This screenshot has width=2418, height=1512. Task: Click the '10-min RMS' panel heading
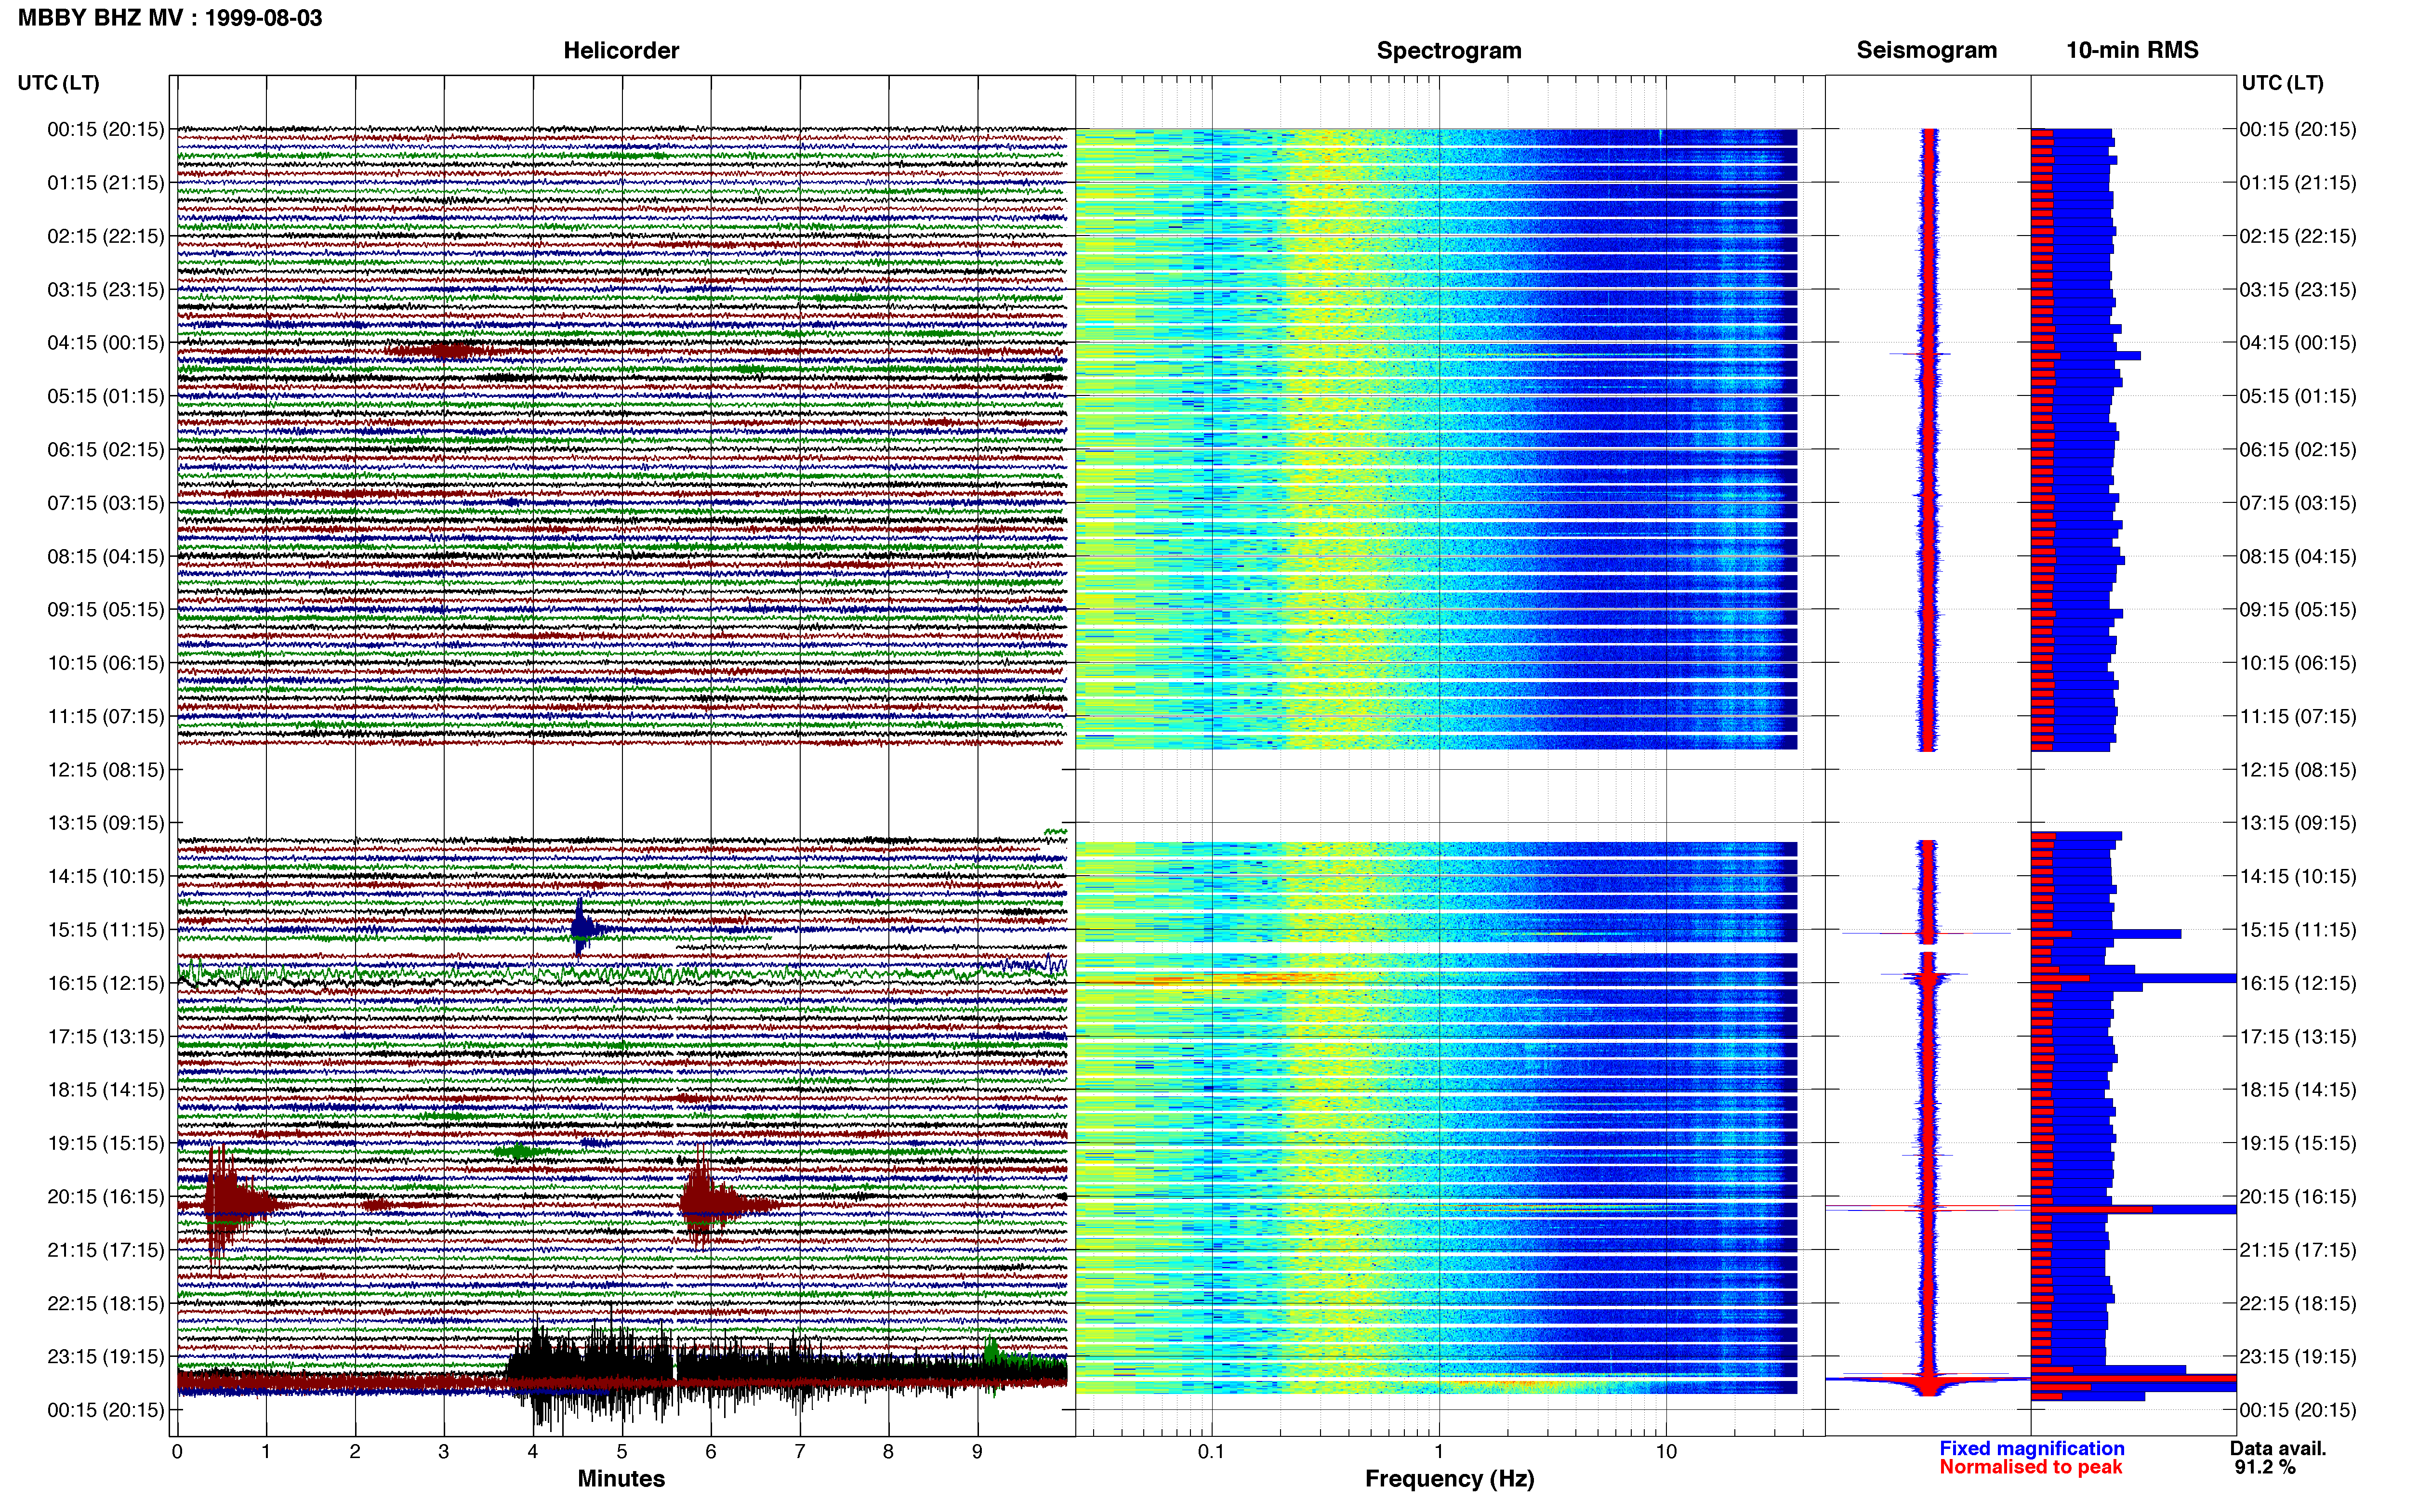click(x=2132, y=50)
